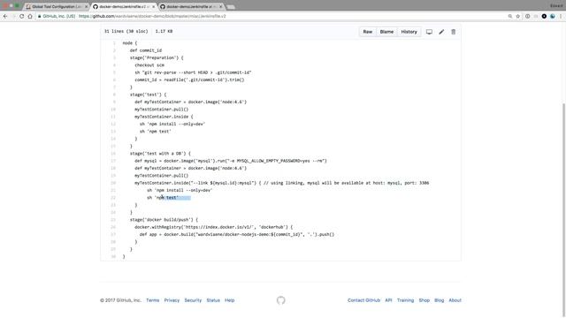Go forward with the browser forward arrow
Screen dimensions: 566x318
point(13,16)
